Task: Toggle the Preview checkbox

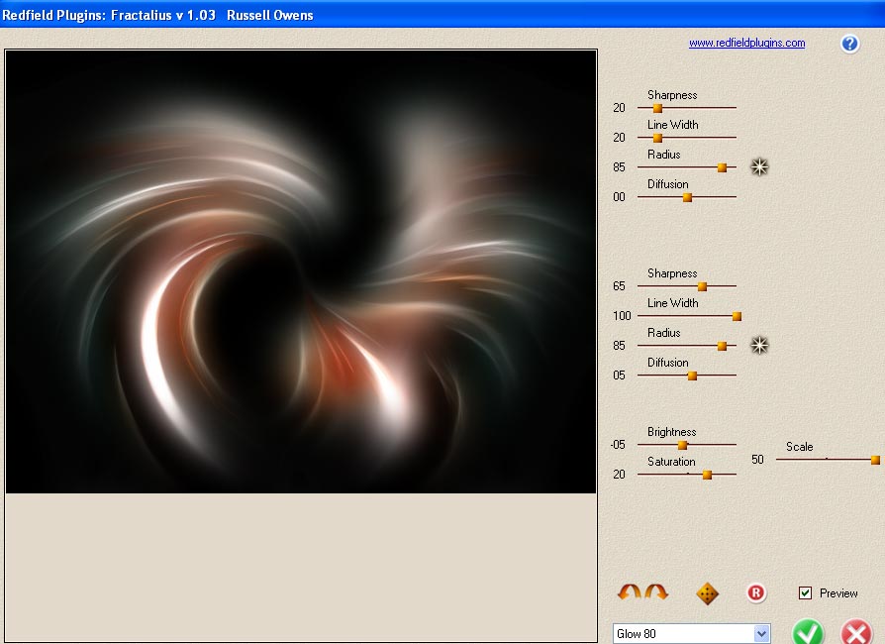Action: point(806,593)
